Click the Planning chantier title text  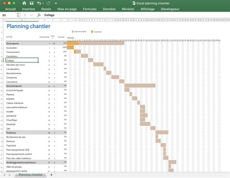click(x=29, y=26)
